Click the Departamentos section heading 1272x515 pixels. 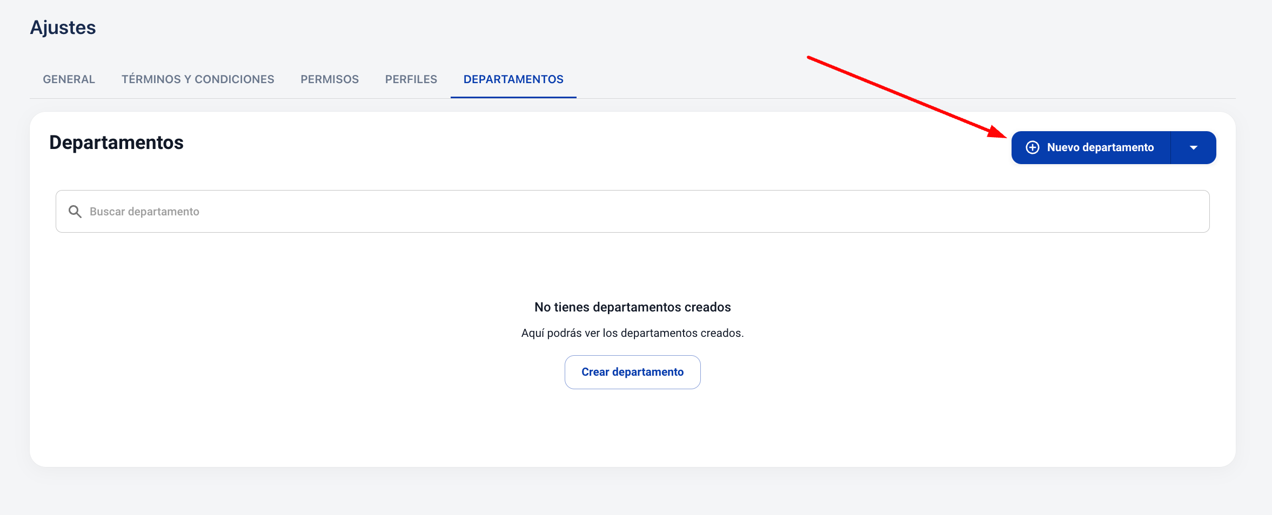[x=116, y=143]
